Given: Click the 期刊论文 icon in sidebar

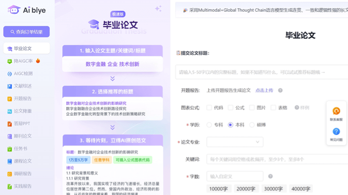Looking at the screenshot, I should pos(10,136).
